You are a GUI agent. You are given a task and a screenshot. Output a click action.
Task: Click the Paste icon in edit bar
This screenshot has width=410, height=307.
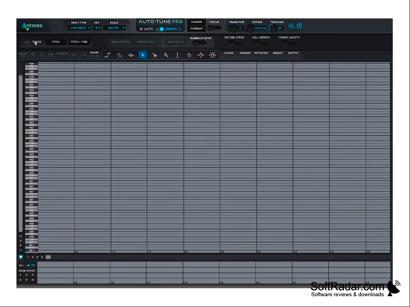50,55
